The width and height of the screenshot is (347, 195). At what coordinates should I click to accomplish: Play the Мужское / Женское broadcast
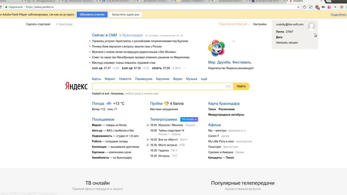pyautogui.click(x=148, y=125)
